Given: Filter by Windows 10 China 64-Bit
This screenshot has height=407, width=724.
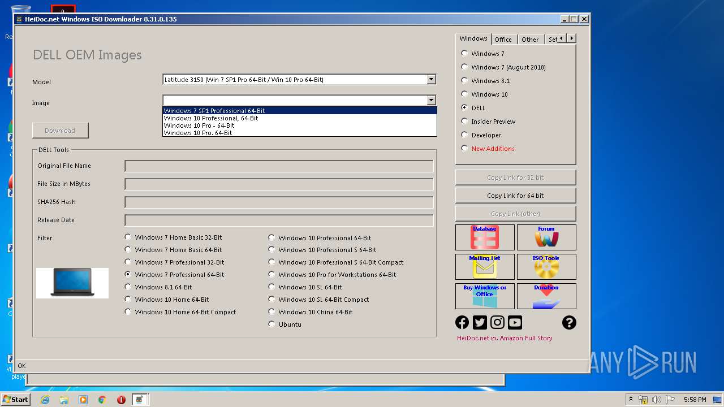Looking at the screenshot, I should [x=272, y=311].
